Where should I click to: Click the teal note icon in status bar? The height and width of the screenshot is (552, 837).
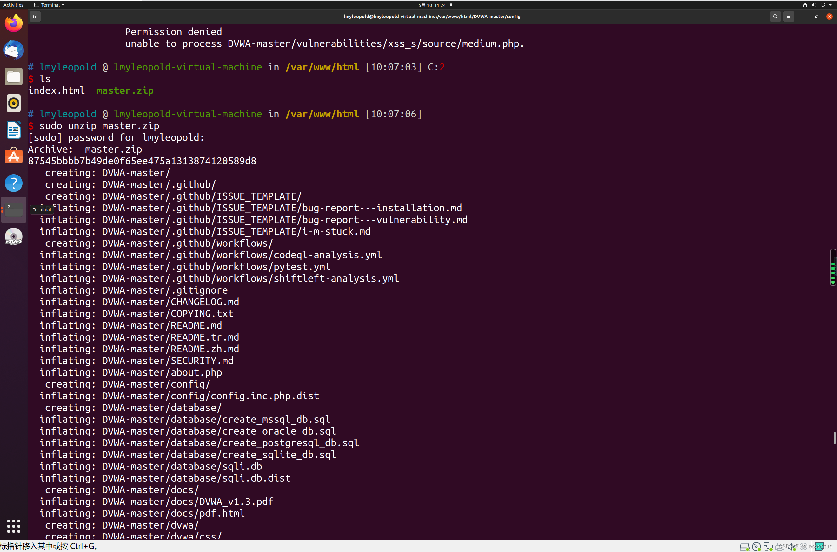click(820, 546)
